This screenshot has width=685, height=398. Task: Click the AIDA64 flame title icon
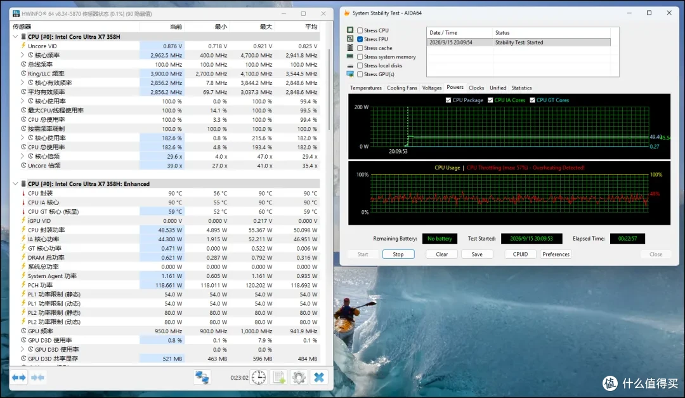click(347, 13)
